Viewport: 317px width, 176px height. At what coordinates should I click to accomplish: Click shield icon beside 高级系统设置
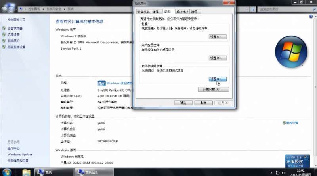[4, 47]
